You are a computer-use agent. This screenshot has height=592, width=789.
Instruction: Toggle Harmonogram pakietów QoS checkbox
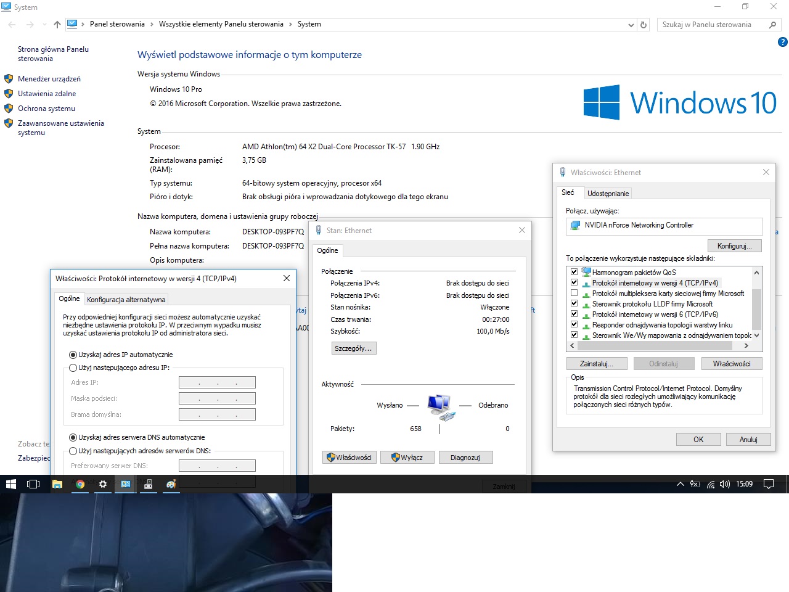click(574, 272)
